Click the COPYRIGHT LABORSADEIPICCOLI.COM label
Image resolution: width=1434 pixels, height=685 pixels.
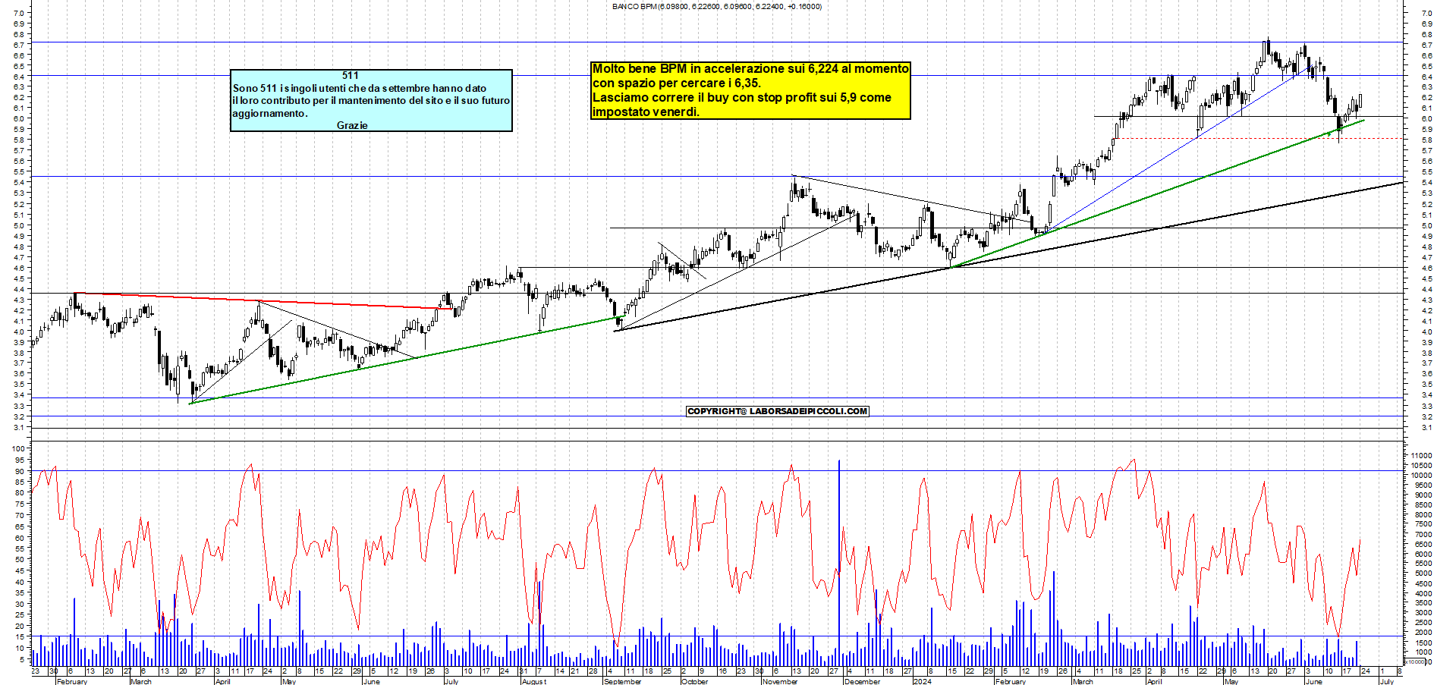tap(777, 411)
